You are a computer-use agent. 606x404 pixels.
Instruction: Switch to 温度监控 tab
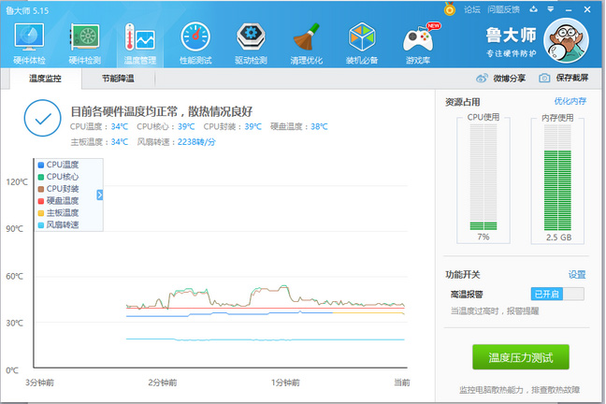click(x=45, y=79)
